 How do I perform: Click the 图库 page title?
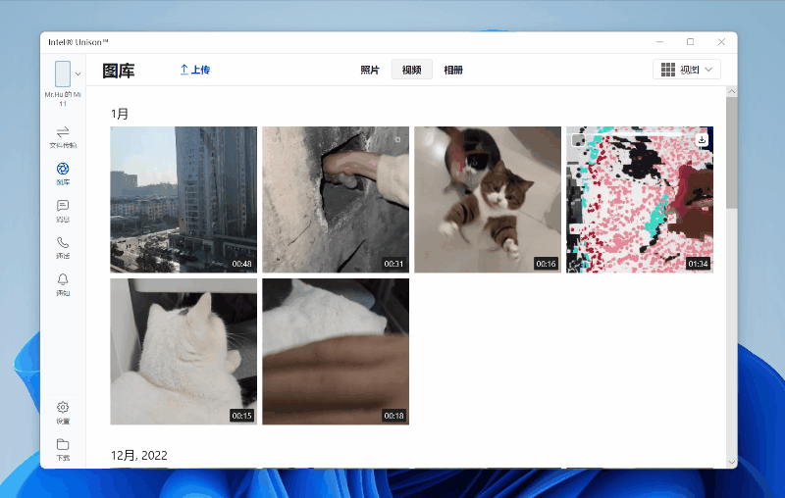click(x=119, y=71)
